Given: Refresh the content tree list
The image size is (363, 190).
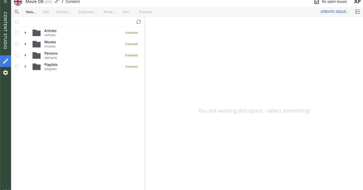Looking at the screenshot, I should pyautogui.click(x=139, y=22).
